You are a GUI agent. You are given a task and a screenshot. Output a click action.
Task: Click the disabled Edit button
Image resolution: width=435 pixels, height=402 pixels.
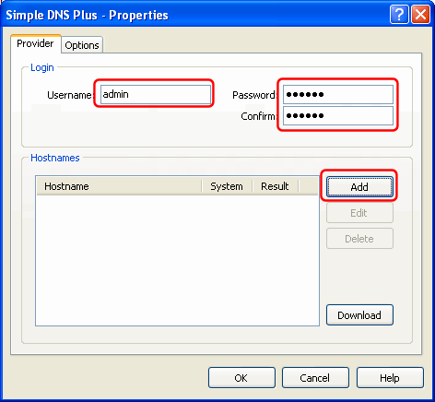tap(359, 213)
